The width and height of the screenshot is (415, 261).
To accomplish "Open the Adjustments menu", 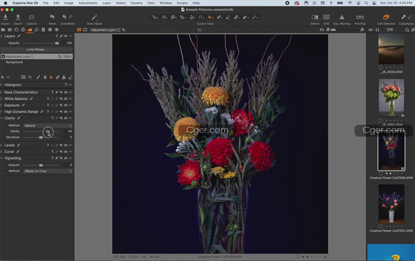I will point(88,3).
